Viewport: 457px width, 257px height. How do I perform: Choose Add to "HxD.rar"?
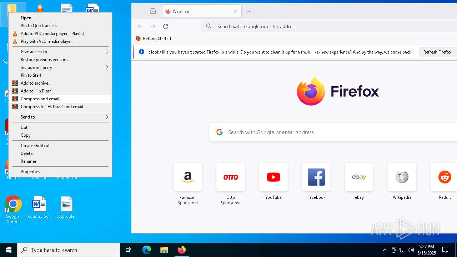point(60,91)
